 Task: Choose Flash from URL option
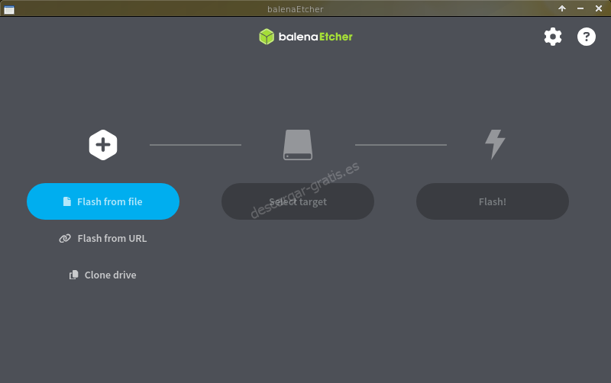103,238
